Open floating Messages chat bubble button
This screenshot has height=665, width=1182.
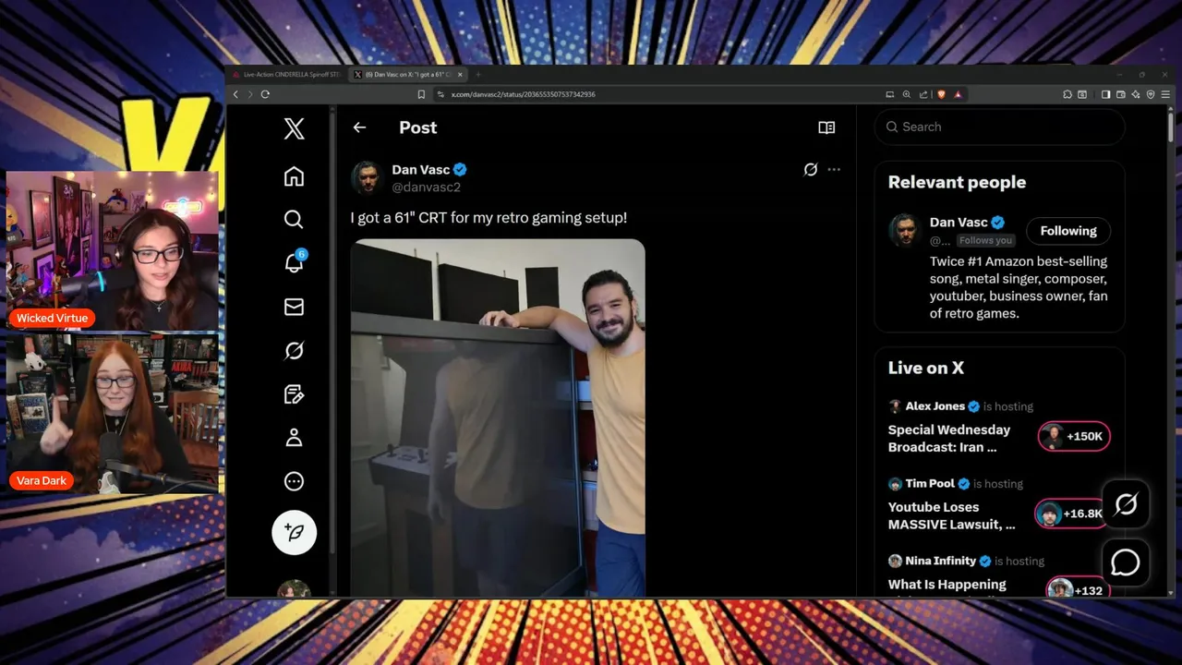pos(1126,562)
